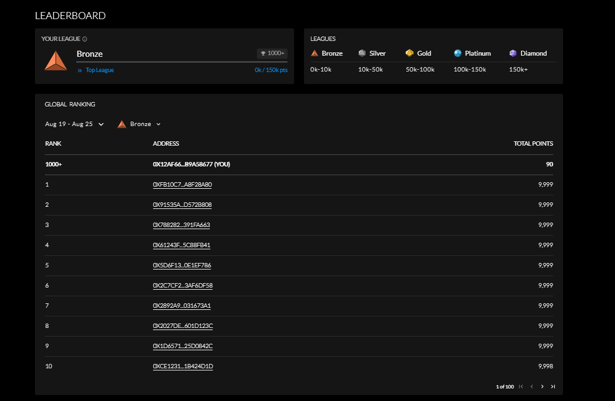Open address 0XCE1231...1B424D1D
This screenshot has height=401, width=615.
(183, 366)
